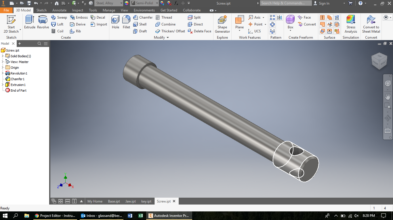Image resolution: width=393 pixels, height=220 pixels.
Task: Expand the Solid Bodies(1) node
Action: pos(3,56)
